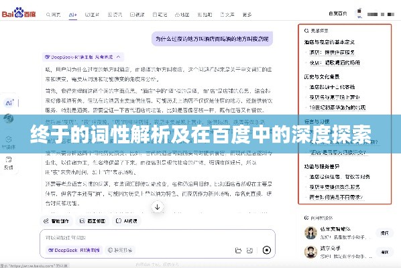Viewport: 401px width, 268px height.
Task: Open the 酒店与夜店的基本定义 outline heading
Action: click(329, 42)
